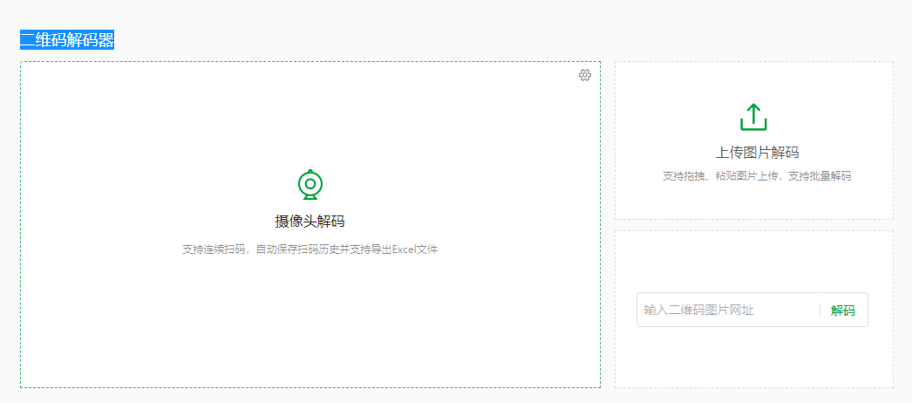Click text 支持连续扫码，自动保存扫码历史并支持导出Excel文件
The width and height of the screenshot is (912, 403).
click(310, 250)
